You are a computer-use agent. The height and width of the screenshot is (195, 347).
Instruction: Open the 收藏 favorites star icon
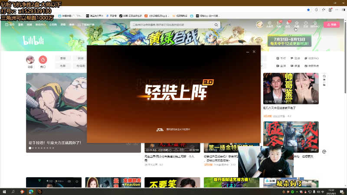(297, 24)
